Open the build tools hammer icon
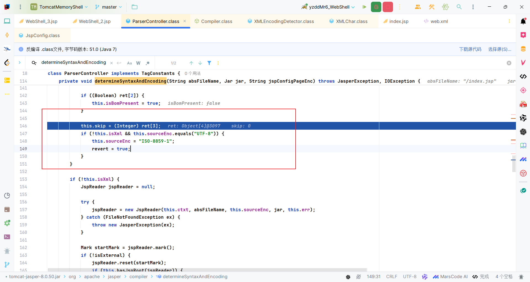Screen dimensions: 530x282 (431, 7)
